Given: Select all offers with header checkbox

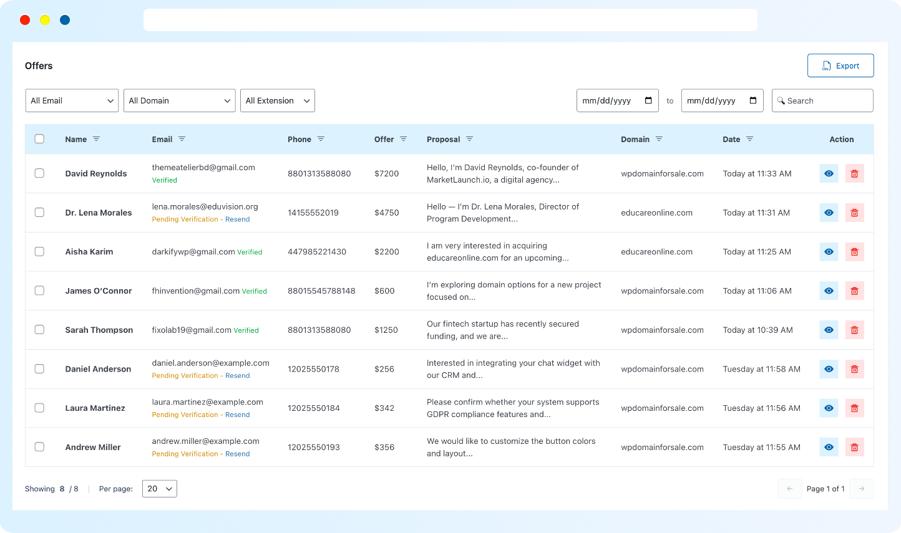Looking at the screenshot, I should (x=39, y=139).
